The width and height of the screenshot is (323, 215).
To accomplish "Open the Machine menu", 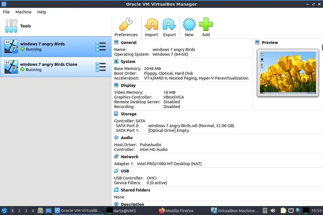I will coord(24,12).
